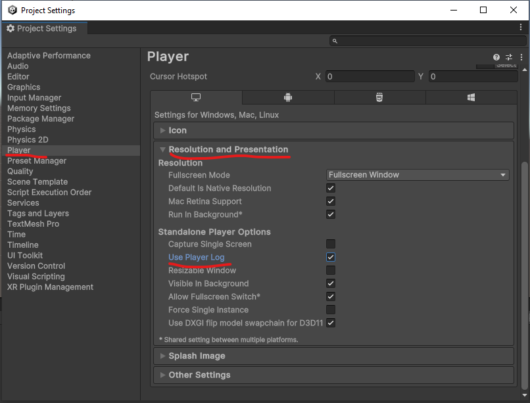Enable the Resizable Window checkbox
The height and width of the screenshot is (403, 530).
331,270
